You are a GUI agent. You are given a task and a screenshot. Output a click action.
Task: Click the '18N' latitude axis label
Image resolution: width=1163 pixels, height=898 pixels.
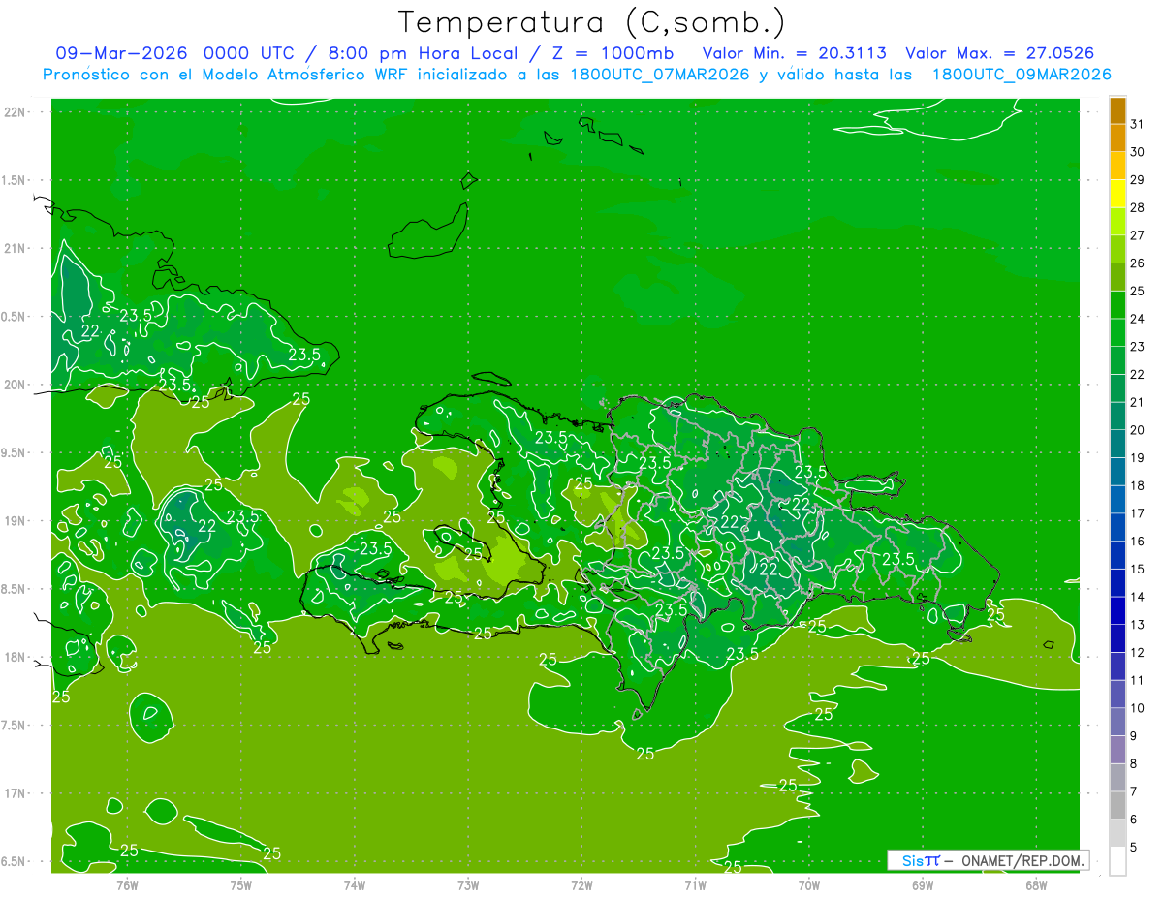(x=16, y=657)
